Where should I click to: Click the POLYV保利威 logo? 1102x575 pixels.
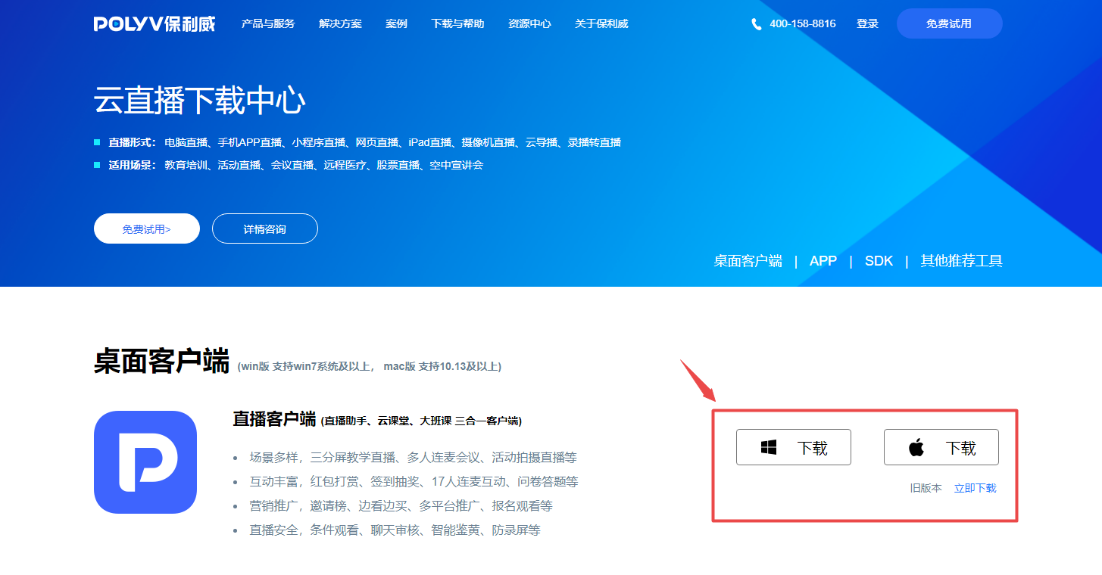pyautogui.click(x=155, y=23)
